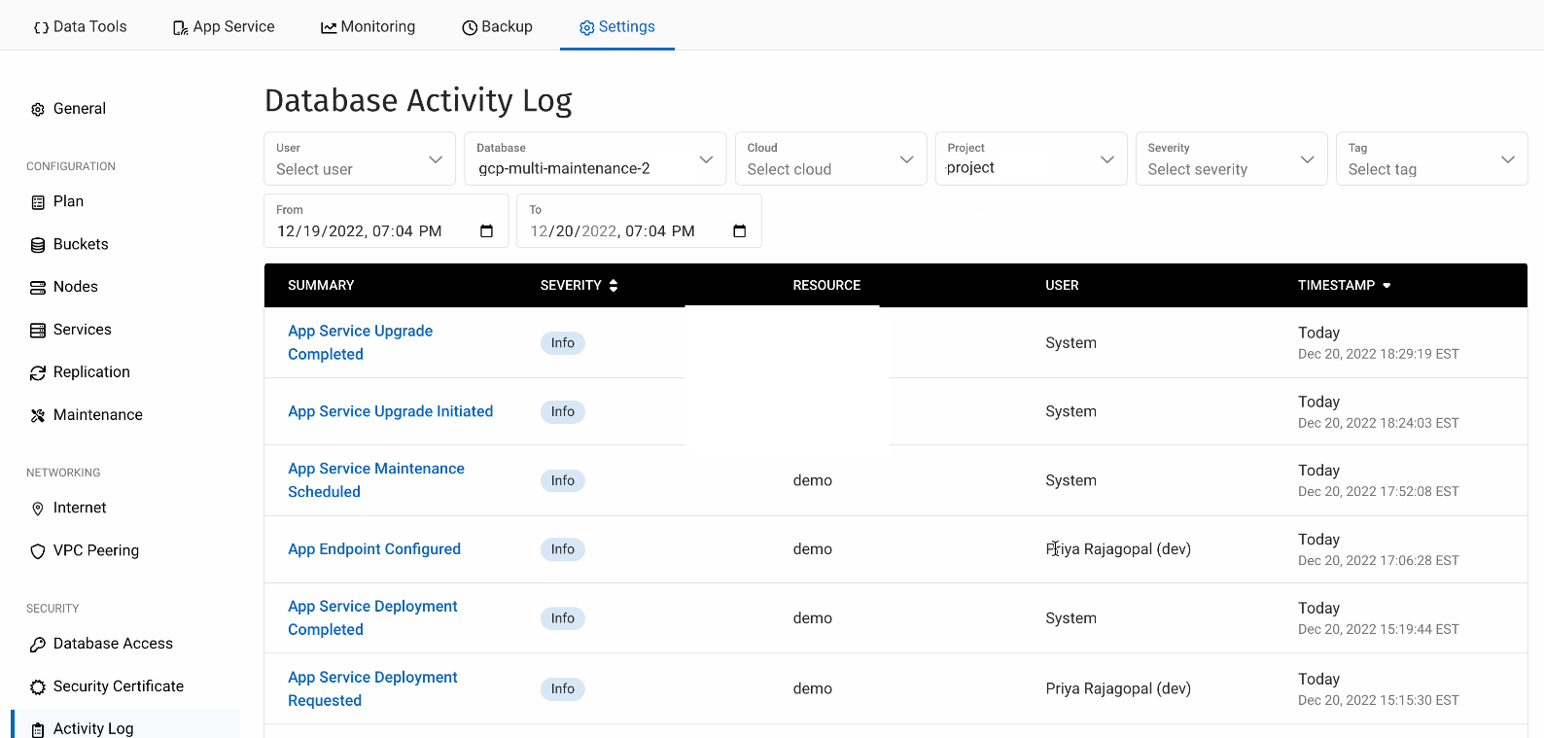Open the Internet networking page
1544x738 pixels.
tap(80, 508)
